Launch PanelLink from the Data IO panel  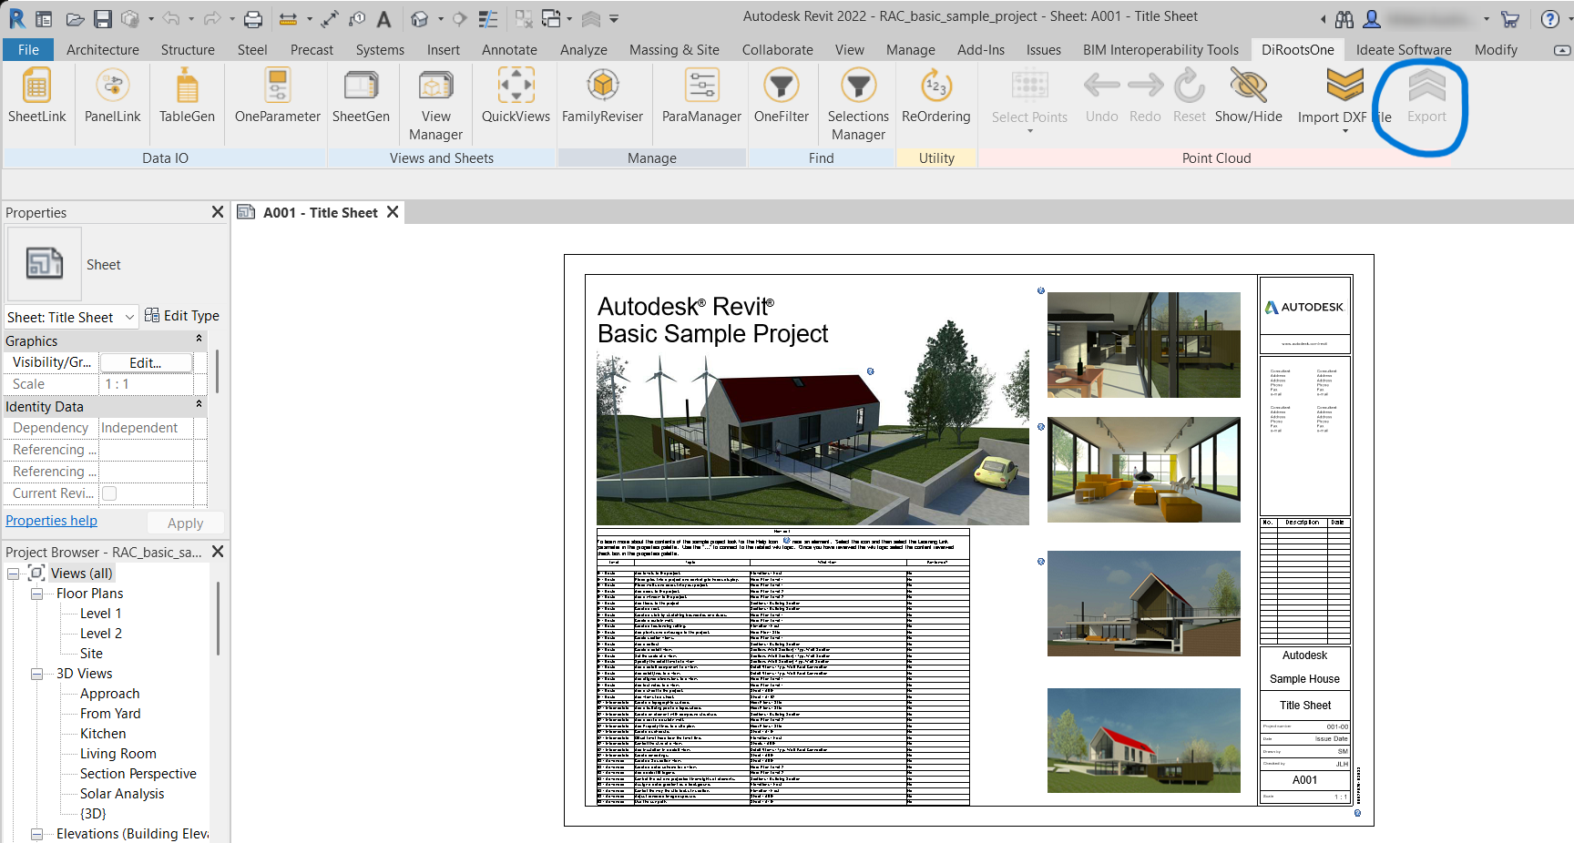[x=112, y=98]
